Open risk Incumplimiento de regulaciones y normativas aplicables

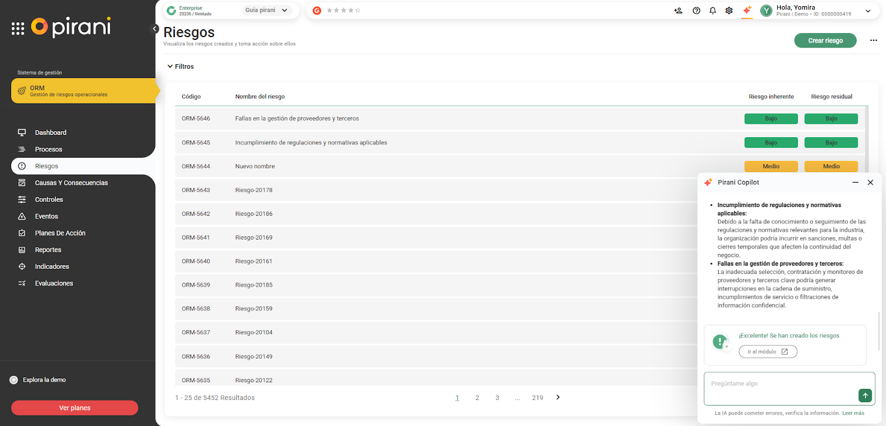pos(311,143)
